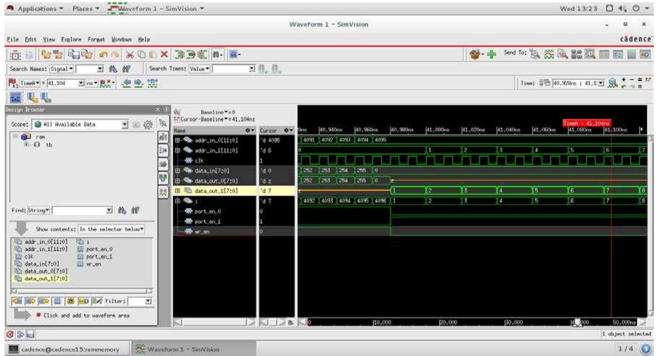Expand the addr_in_0[11:0] signal bus
Screen dimensions: 659x356
pos(177,140)
